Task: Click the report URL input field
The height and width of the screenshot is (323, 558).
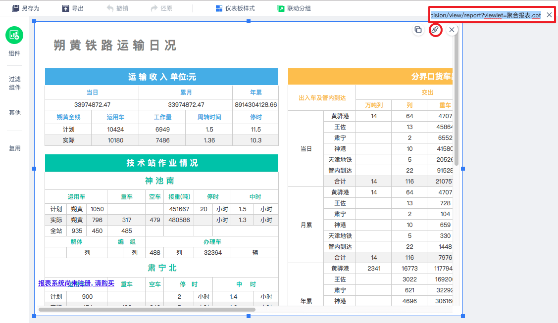Action: click(485, 15)
